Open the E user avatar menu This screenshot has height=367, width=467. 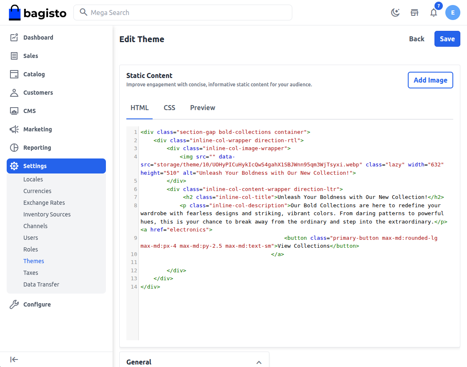click(x=453, y=13)
